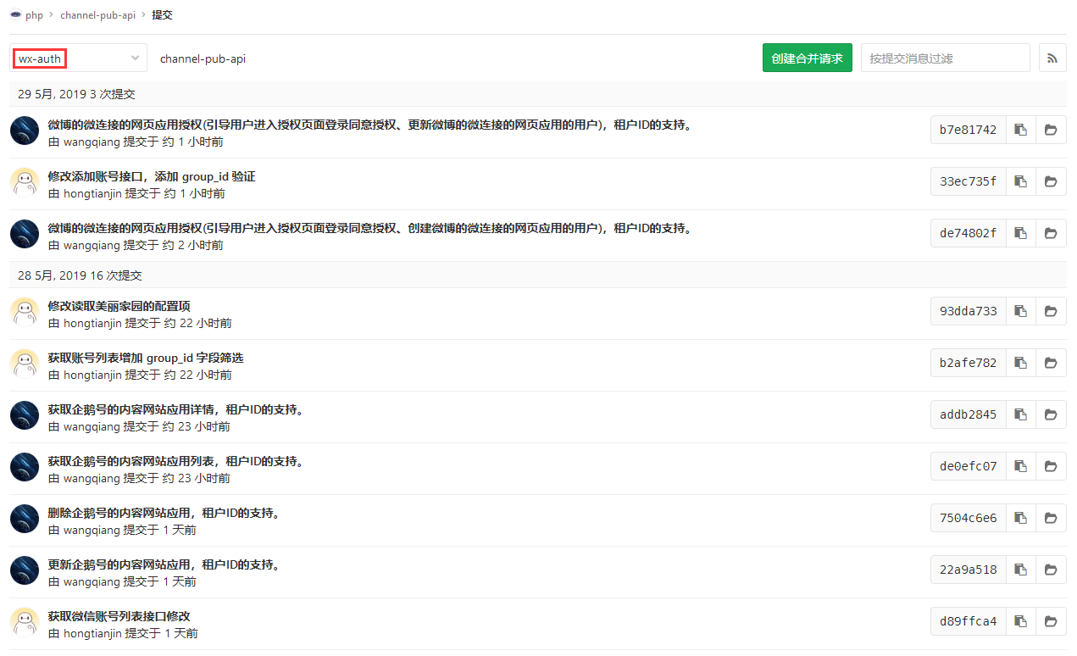The image size is (1077, 656).
Task: Click the RSS feed icon for commits
Action: [1052, 58]
